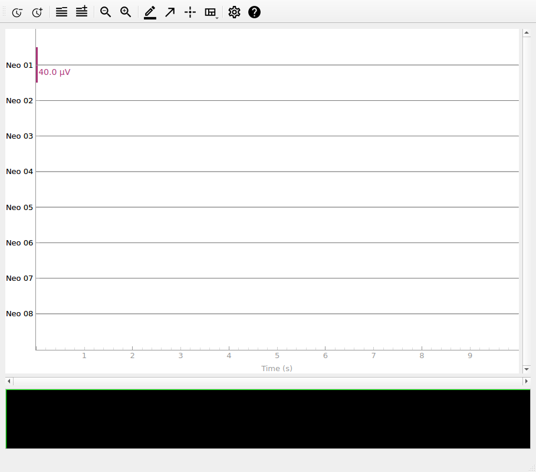The height and width of the screenshot is (472, 536).
Task: Toggle the crosshair cursor tool
Action: 190,12
